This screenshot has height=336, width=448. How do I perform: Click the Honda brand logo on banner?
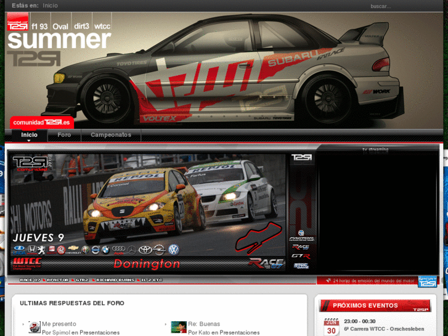pos(31,250)
